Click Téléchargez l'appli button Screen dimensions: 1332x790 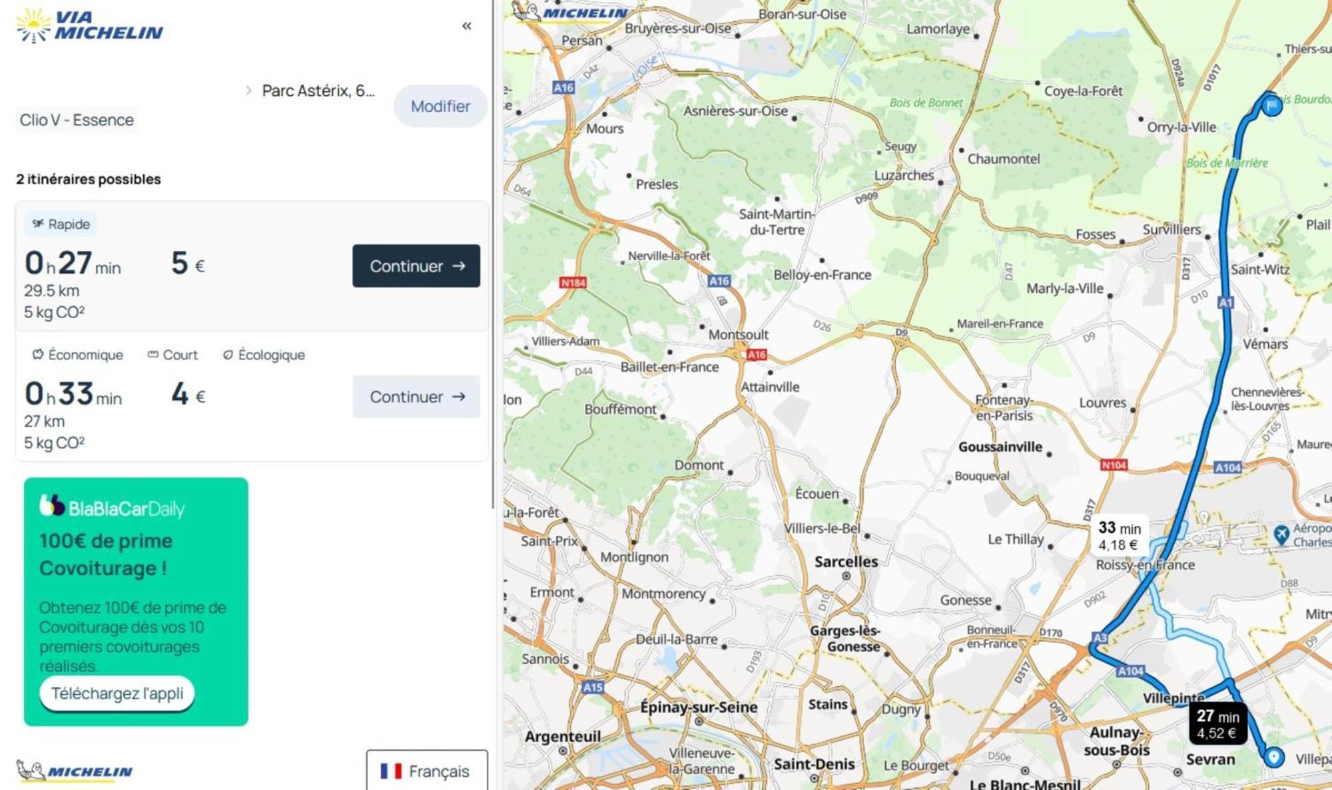(x=117, y=693)
